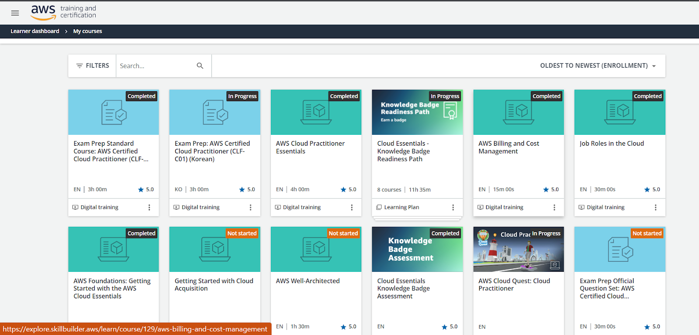The height and width of the screenshot is (335, 699).
Task: Click thumbnail of Exam Prep Official Question Set
Action: pyautogui.click(x=620, y=250)
